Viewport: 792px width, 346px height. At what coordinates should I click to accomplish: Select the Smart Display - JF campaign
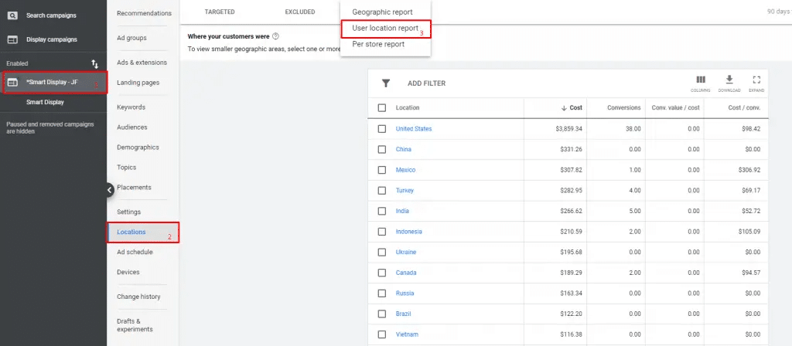tap(52, 82)
